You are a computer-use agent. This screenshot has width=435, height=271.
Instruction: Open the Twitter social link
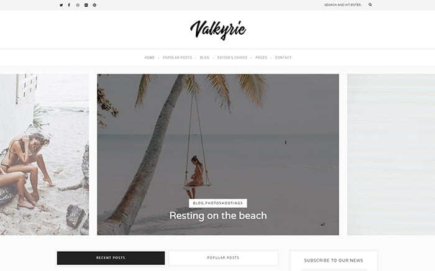[61, 5]
